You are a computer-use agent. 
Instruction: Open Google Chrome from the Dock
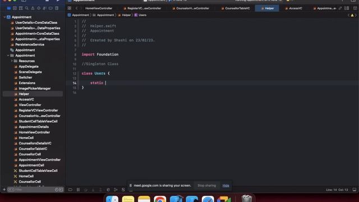tap(160, 199)
